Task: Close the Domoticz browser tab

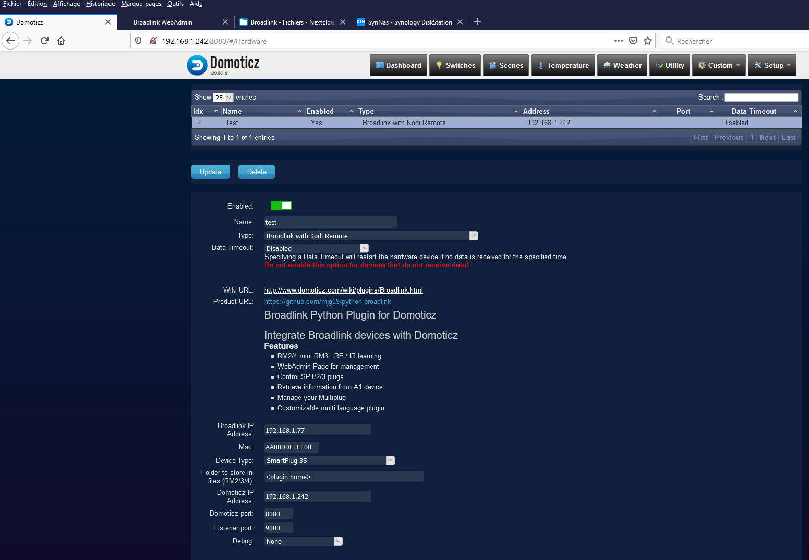Action: pyautogui.click(x=108, y=22)
